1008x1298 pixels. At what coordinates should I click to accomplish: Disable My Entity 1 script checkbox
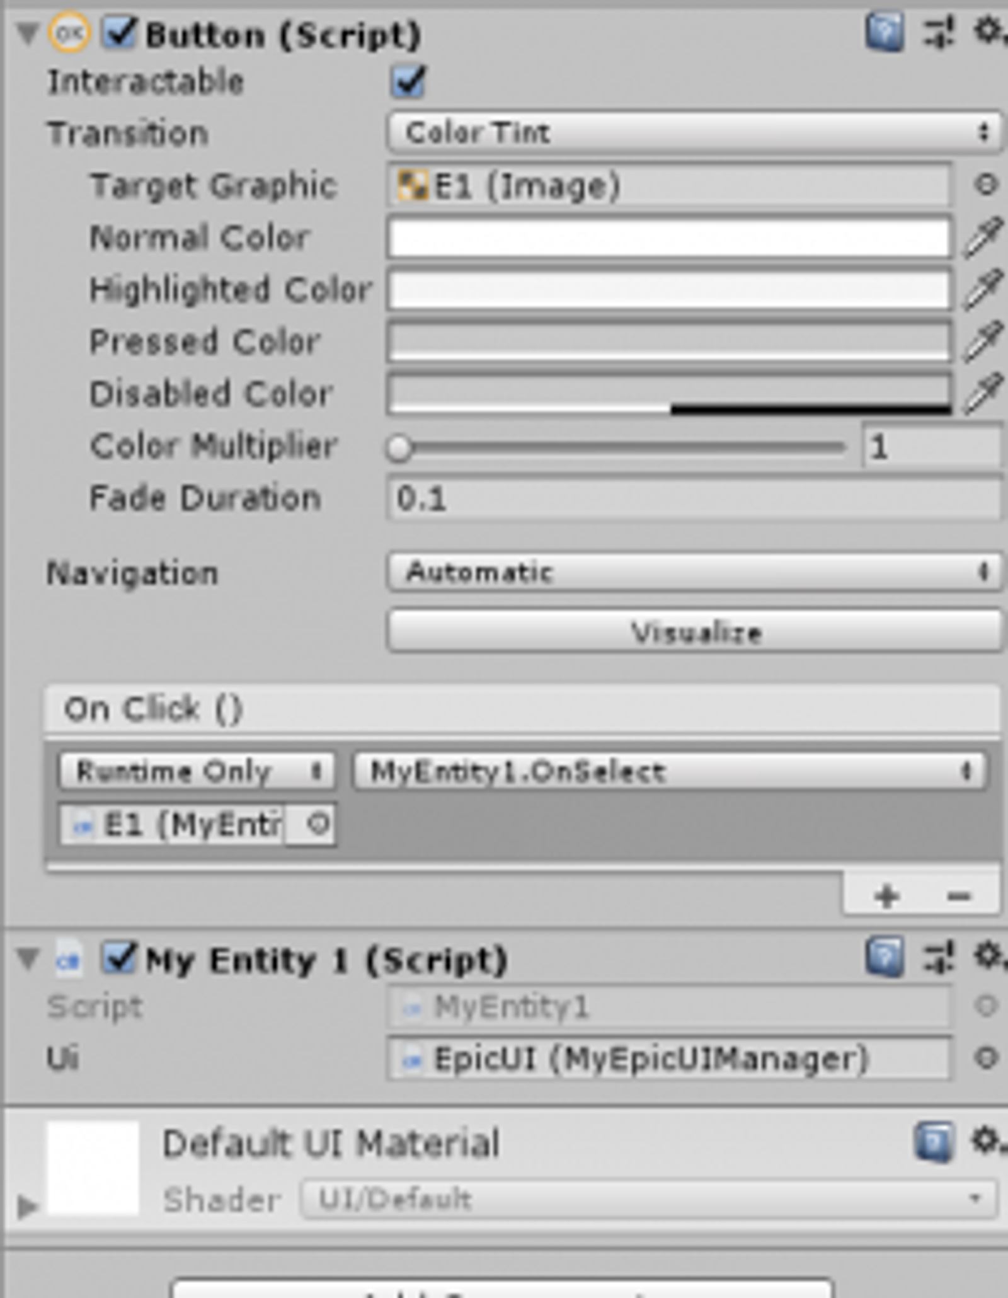(x=119, y=958)
